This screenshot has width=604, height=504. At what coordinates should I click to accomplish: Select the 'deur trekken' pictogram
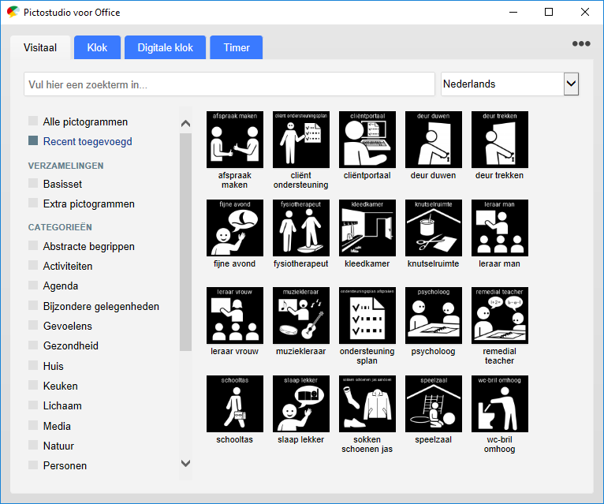(x=500, y=140)
